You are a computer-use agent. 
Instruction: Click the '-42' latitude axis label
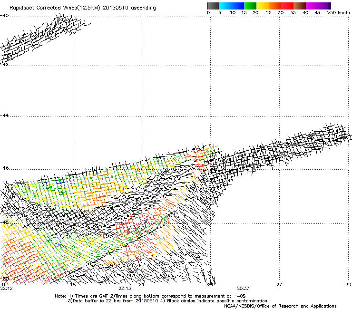point(4,64)
